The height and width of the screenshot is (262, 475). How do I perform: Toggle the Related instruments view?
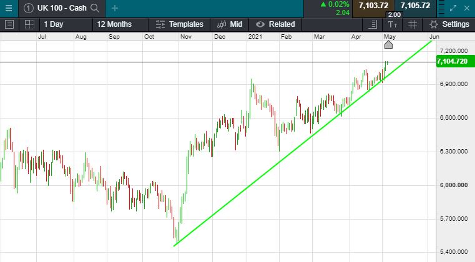coord(275,24)
